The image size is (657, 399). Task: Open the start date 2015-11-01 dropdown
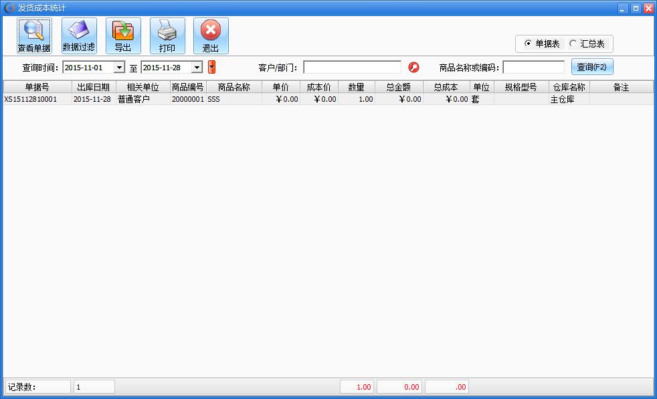click(119, 67)
